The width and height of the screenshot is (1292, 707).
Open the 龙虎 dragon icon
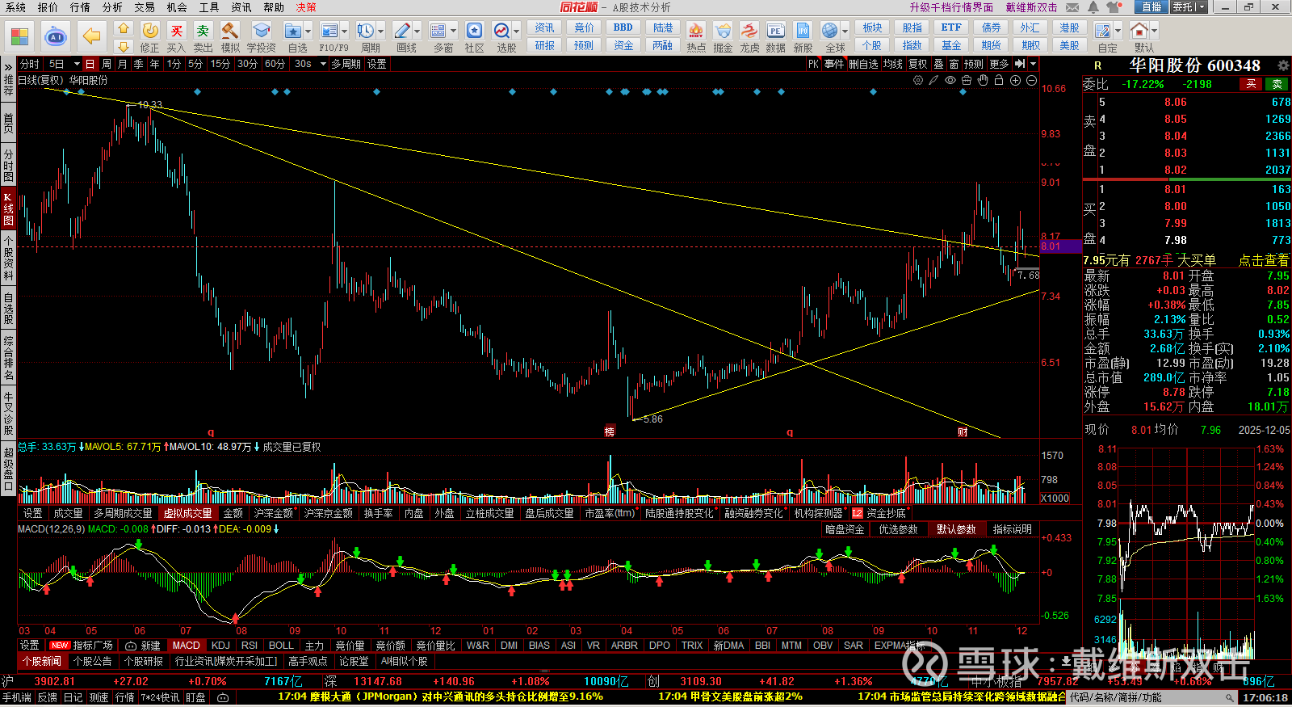pyautogui.click(x=749, y=31)
